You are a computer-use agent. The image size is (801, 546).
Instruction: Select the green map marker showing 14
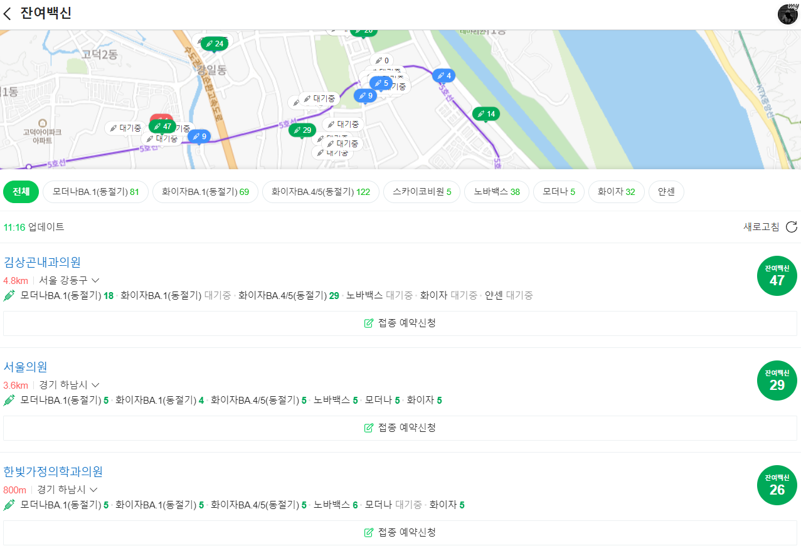point(486,114)
